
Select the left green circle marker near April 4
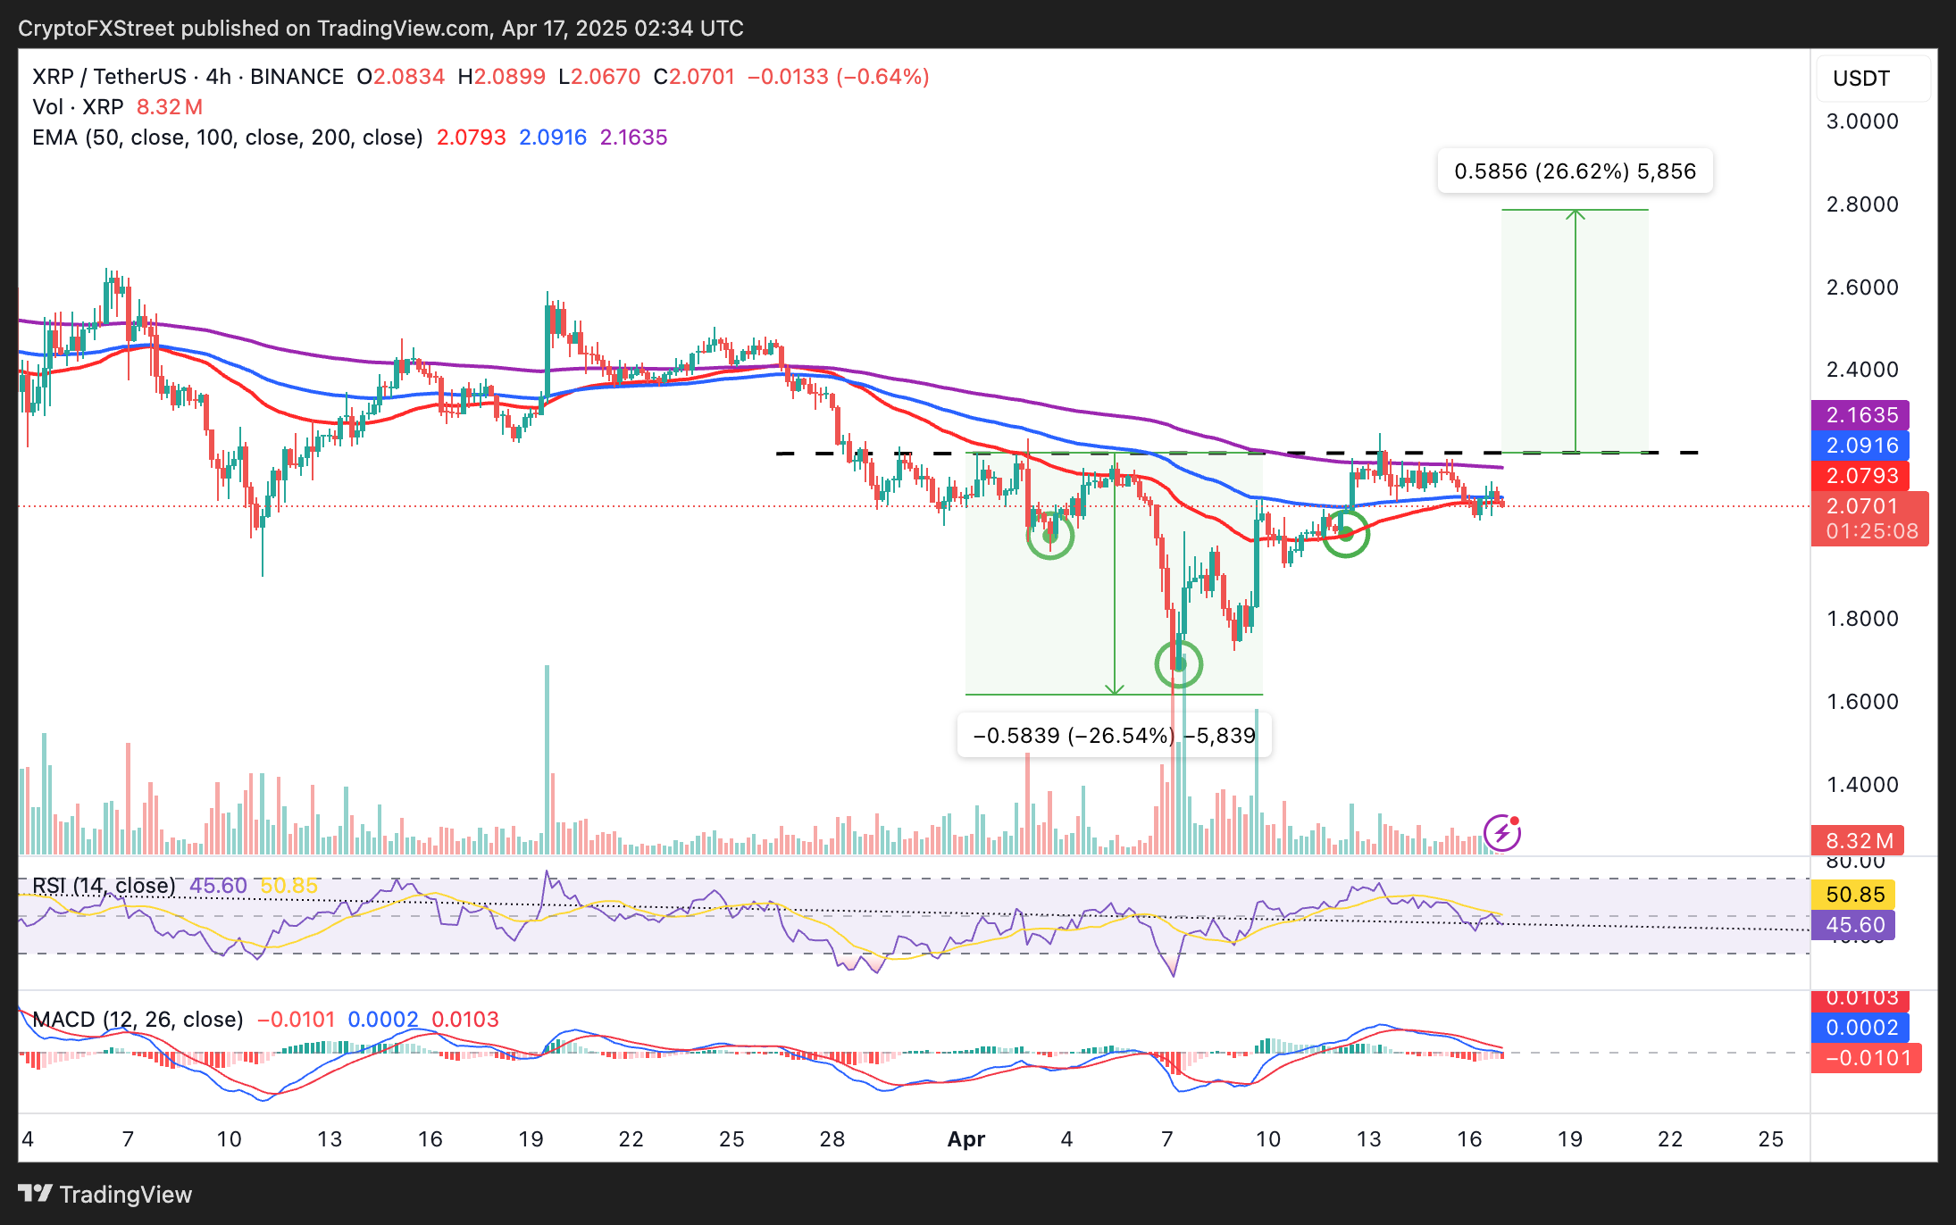pyautogui.click(x=1050, y=536)
